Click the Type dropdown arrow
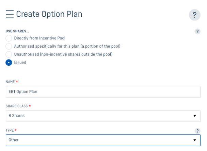The width and height of the screenshot is (207, 151). click(195, 140)
